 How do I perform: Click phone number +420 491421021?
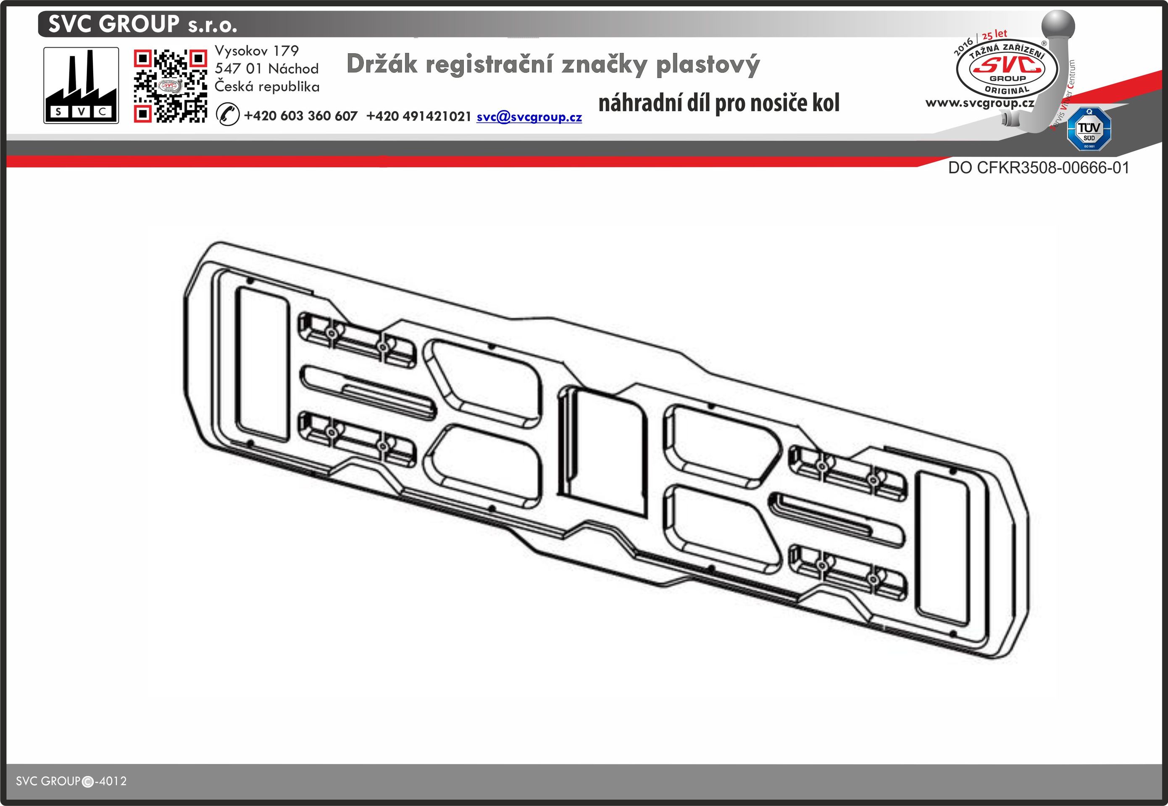tap(418, 116)
